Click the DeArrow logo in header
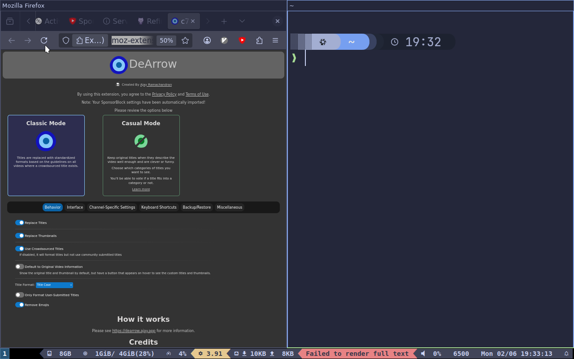Screen dimensions: 574x359 point(119,65)
